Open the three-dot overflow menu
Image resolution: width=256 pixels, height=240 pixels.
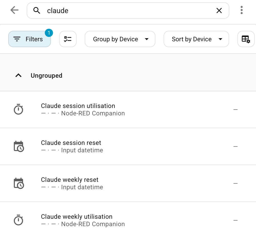(x=241, y=10)
